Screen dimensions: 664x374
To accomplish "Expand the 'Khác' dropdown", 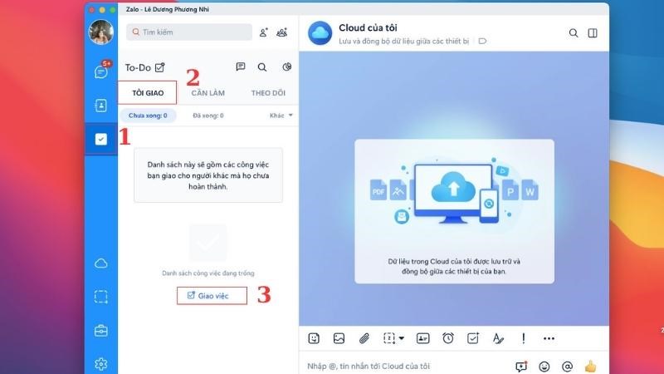I will pos(281,116).
